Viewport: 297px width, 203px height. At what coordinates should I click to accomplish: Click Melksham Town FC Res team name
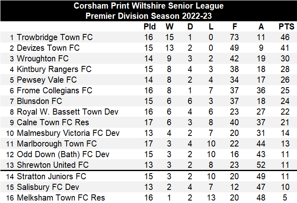[x=61, y=198]
